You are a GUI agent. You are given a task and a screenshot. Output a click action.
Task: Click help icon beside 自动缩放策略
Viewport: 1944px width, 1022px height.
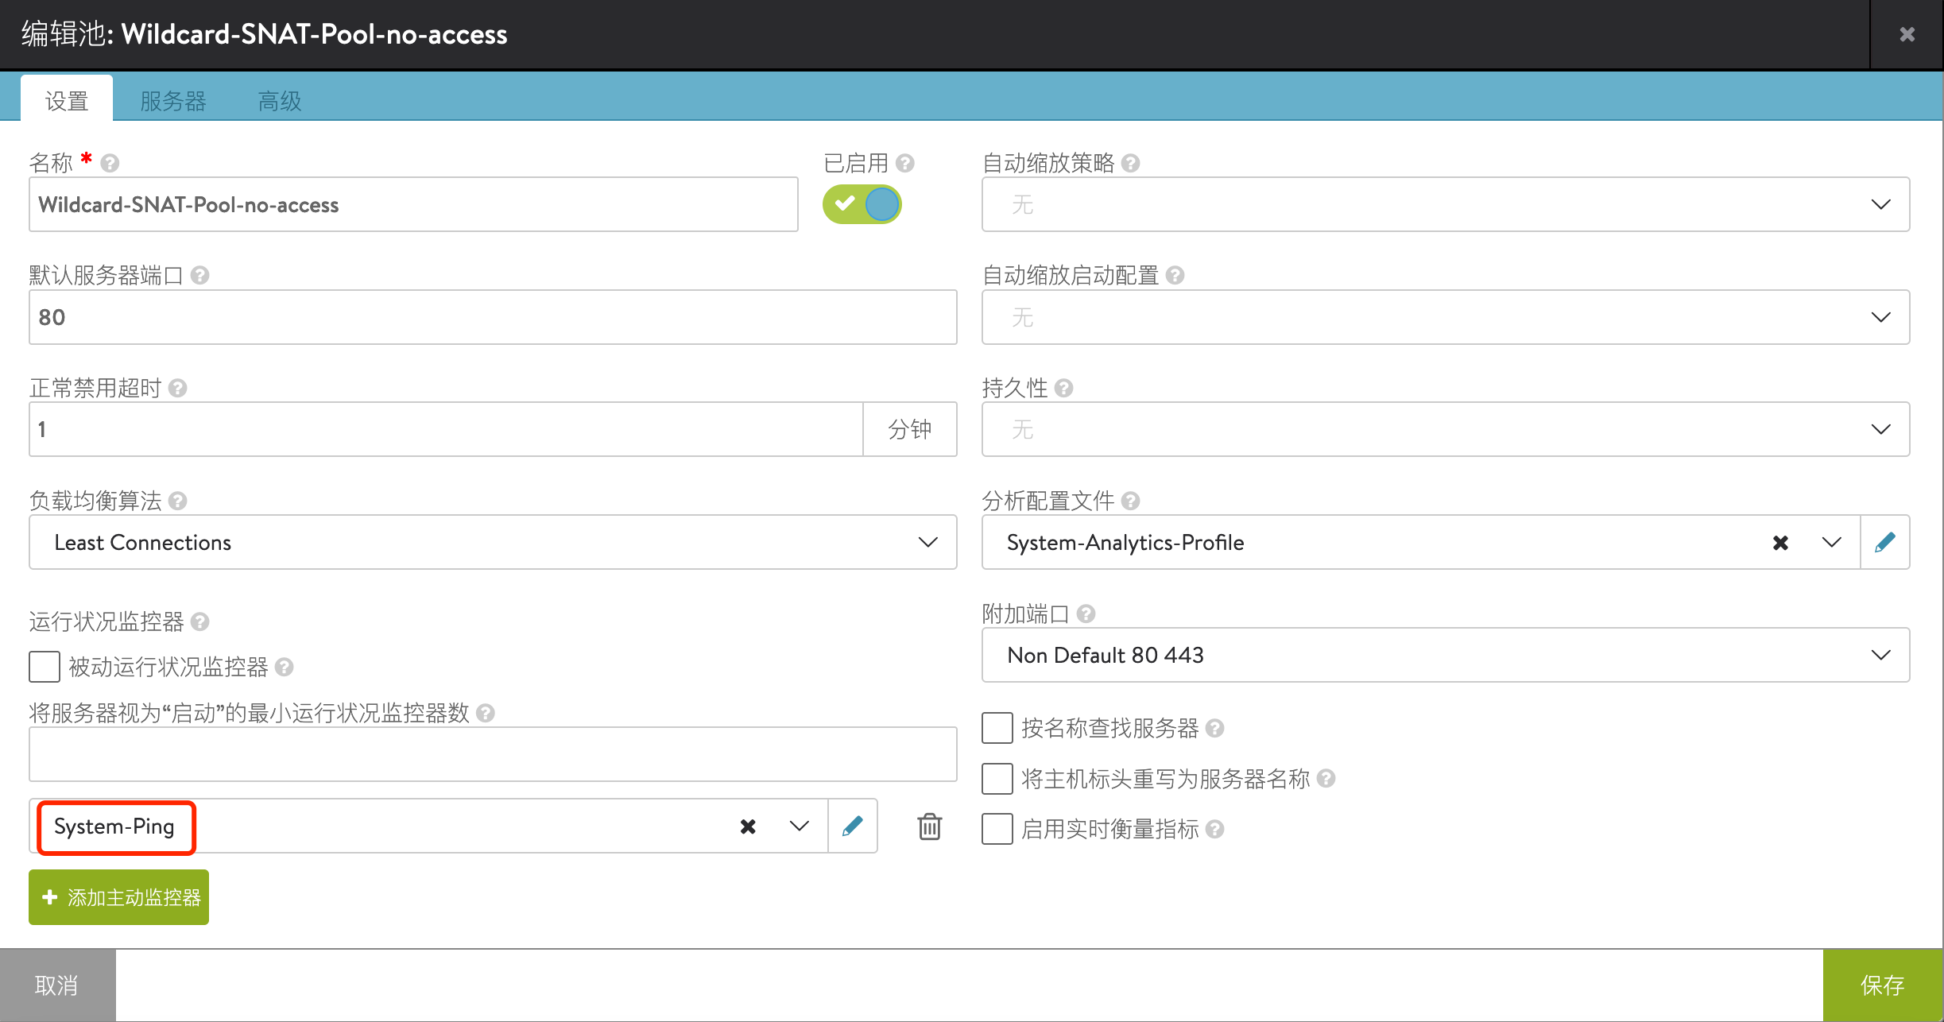(x=1130, y=163)
